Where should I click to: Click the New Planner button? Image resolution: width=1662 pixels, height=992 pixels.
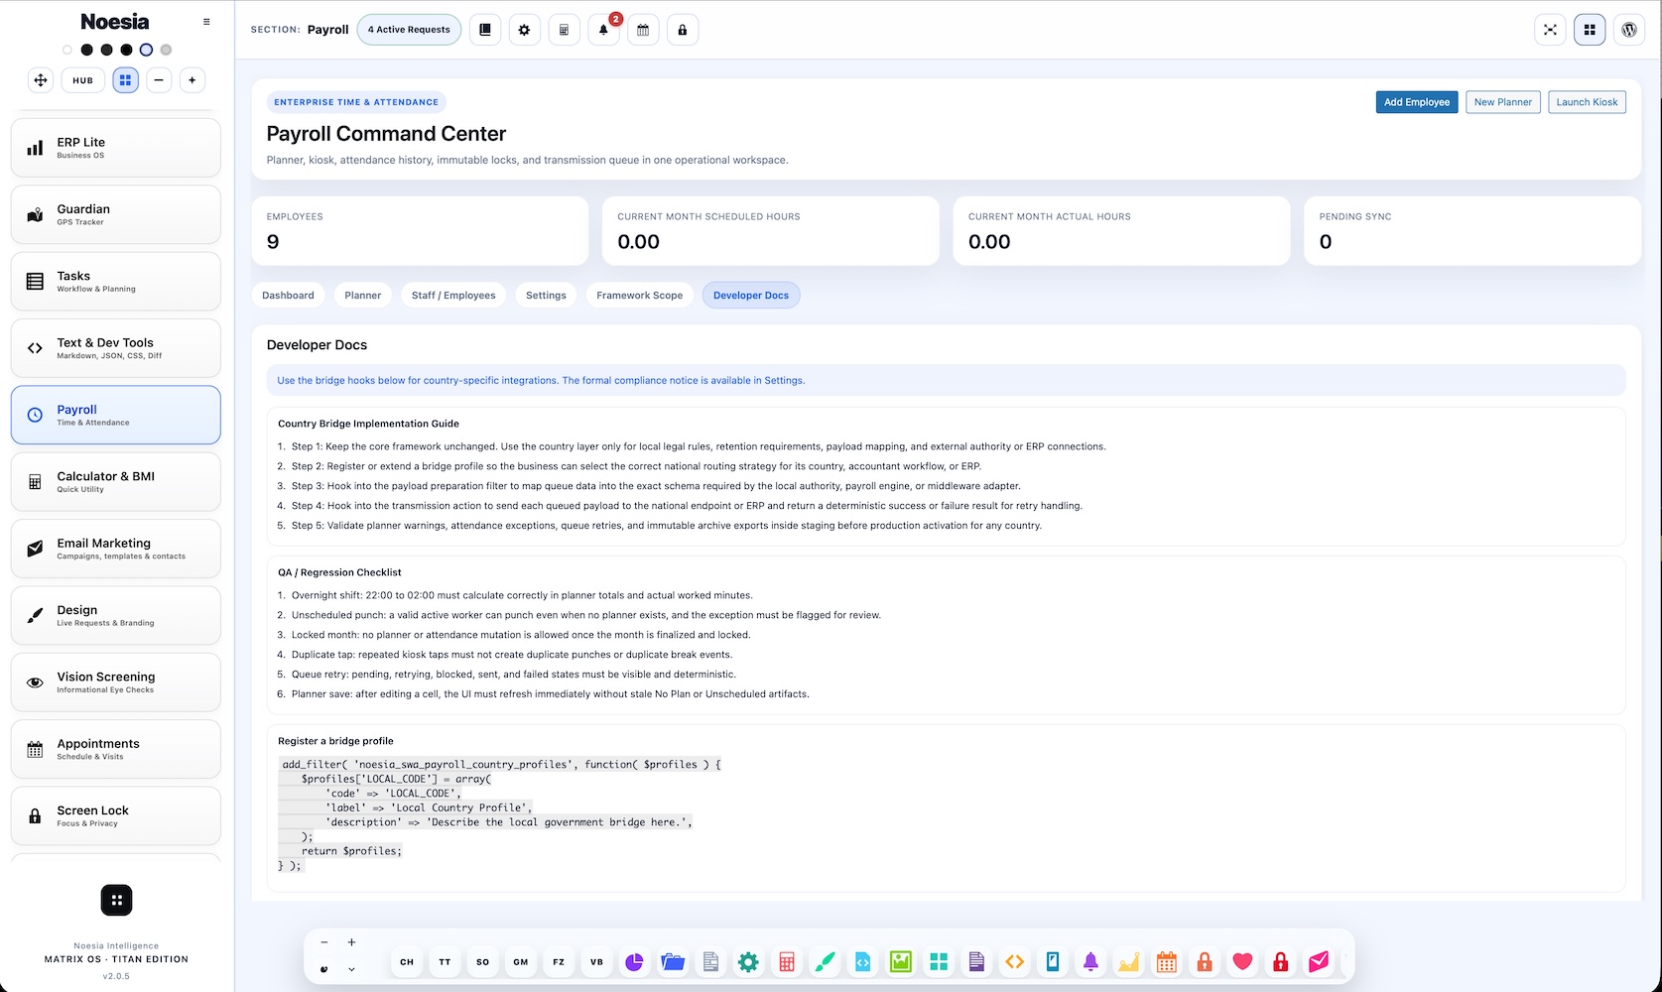coord(1503,102)
